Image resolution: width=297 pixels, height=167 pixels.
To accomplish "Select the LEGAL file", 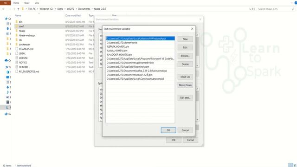I will pyautogui.click(x=22, y=54).
